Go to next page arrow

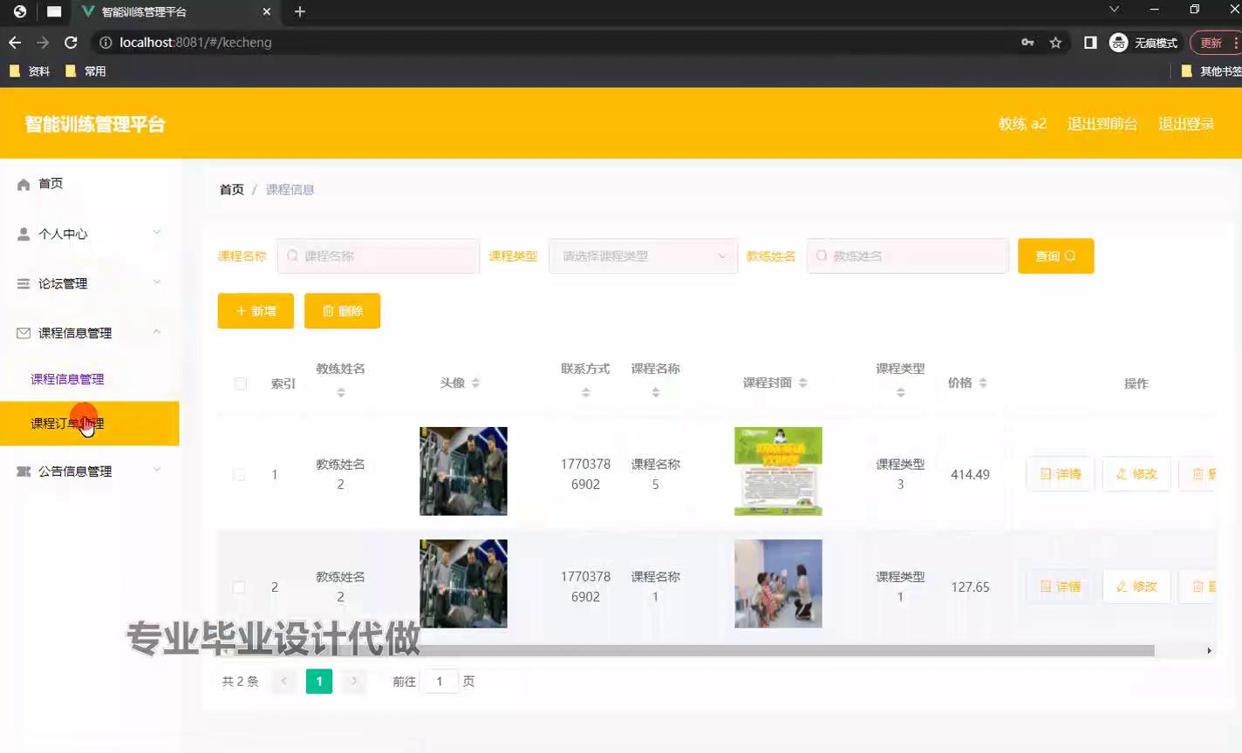pos(354,682)
